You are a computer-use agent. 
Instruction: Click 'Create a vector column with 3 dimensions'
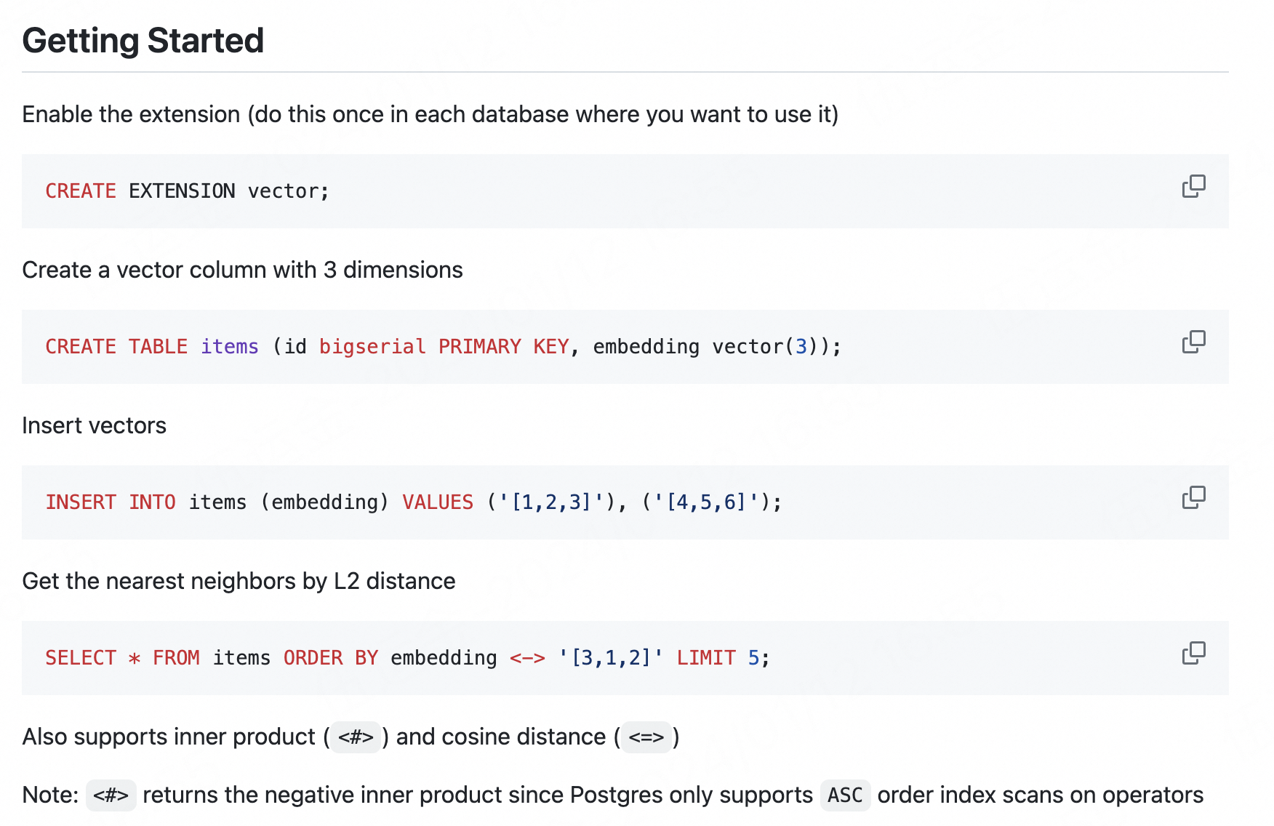coord(242,270)
